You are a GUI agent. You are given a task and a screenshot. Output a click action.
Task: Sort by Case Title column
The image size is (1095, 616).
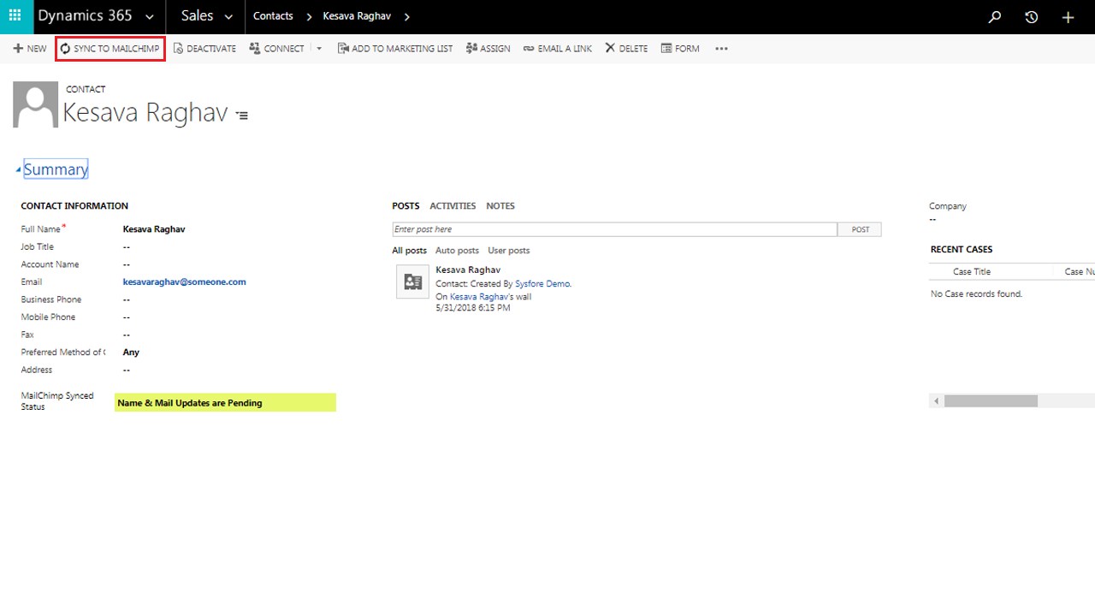tap(972, 272)
